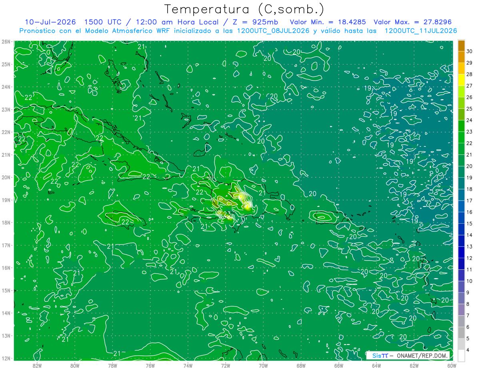
Task: Click the '62W' longitude axis label
Action: click(x=414, y=365)
